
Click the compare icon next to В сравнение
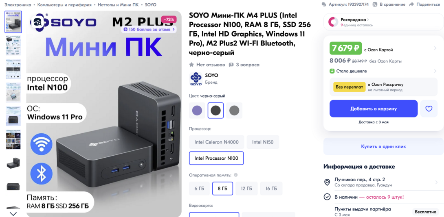pos(375,4)
